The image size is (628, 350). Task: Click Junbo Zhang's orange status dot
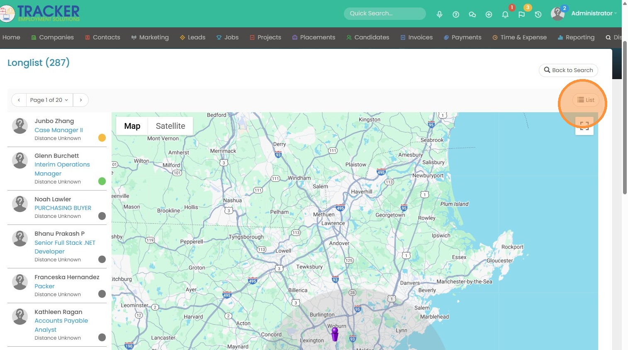click(x=102, y=138)
